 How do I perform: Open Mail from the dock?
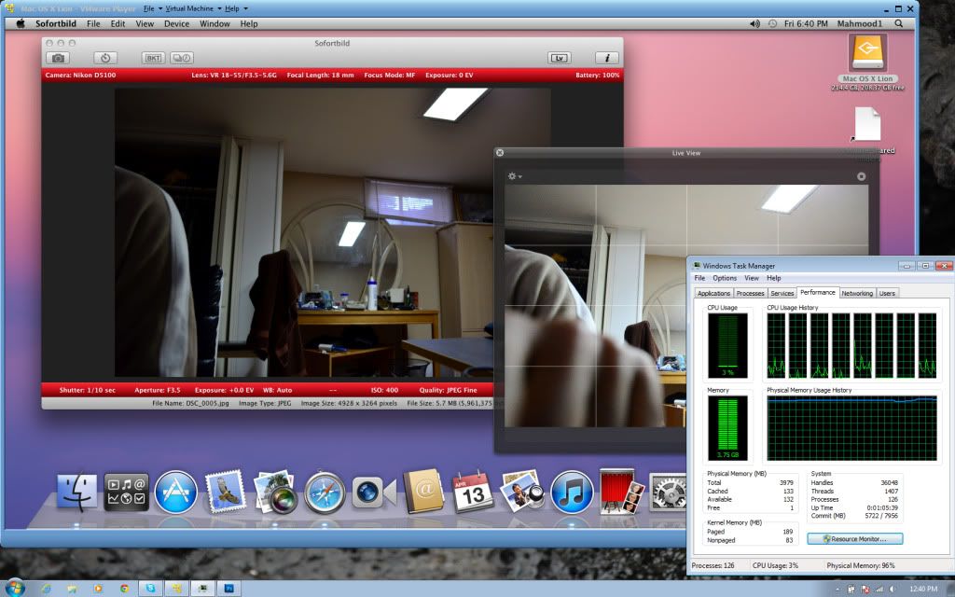click(226, 491)
